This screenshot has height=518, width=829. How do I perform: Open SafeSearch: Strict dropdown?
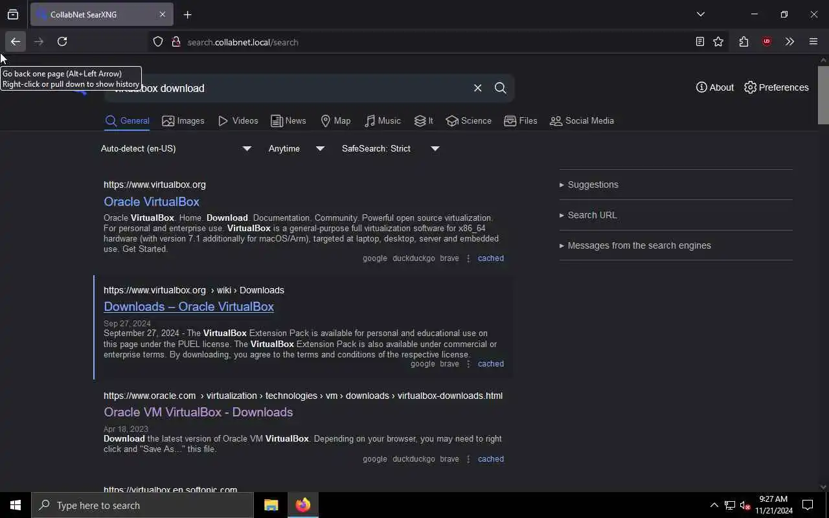[391, 149]
